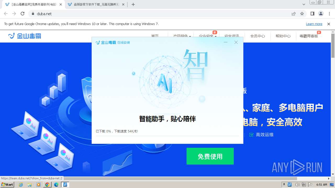Close the first browser tab

tap(60, 4)
